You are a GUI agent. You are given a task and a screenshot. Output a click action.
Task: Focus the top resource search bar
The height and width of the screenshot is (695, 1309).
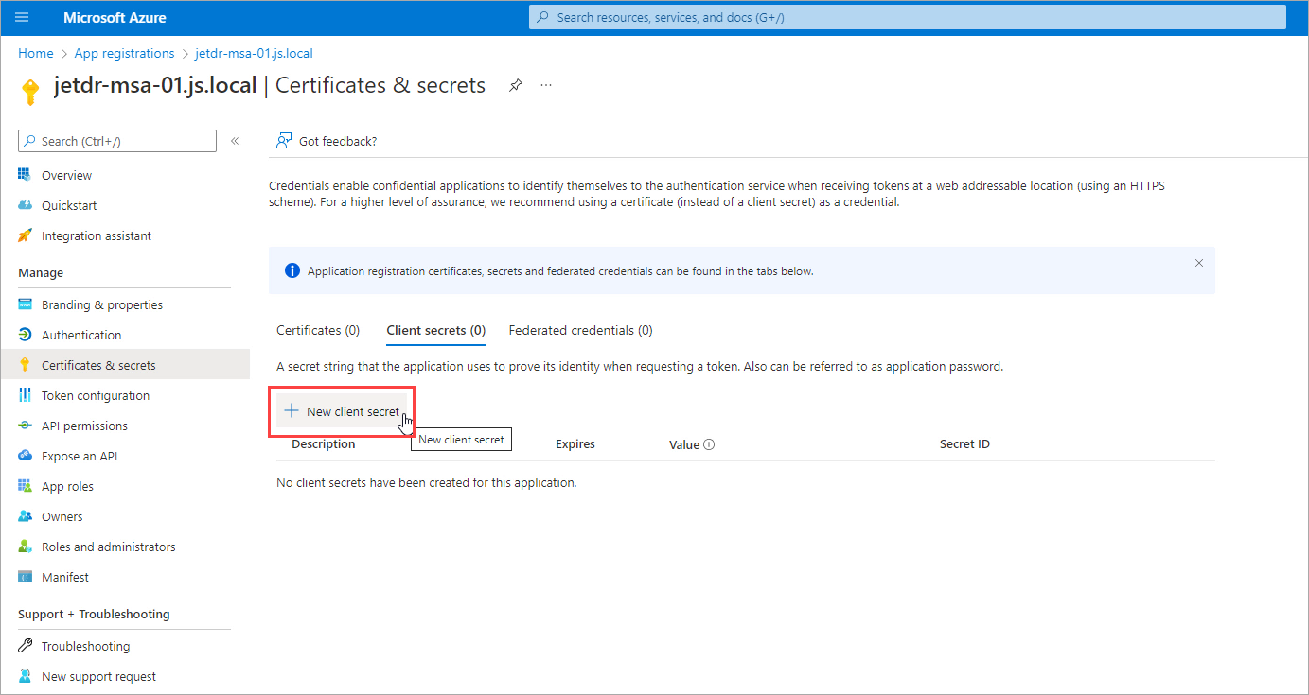[907, 17]
